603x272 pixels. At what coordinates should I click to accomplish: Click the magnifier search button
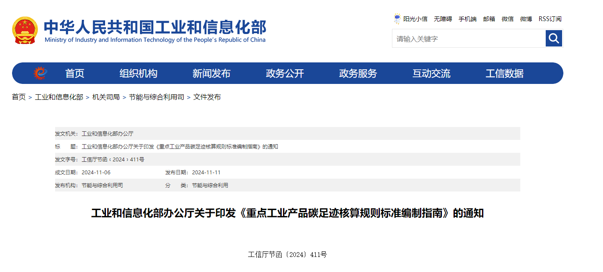554,38
